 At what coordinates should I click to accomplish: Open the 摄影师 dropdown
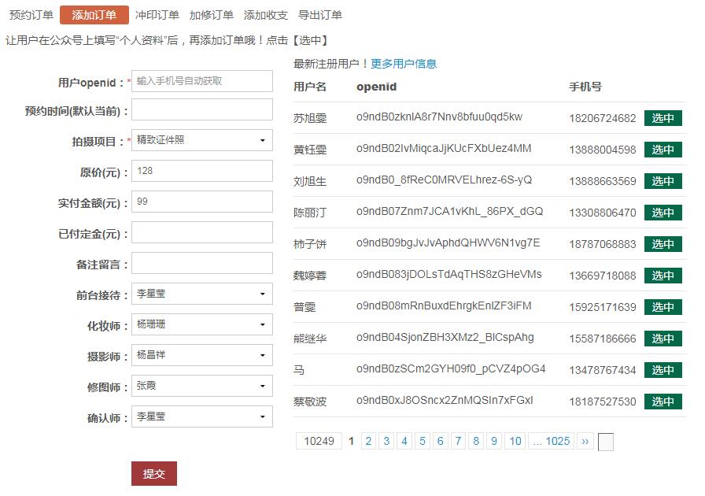[x=202, y=356]
